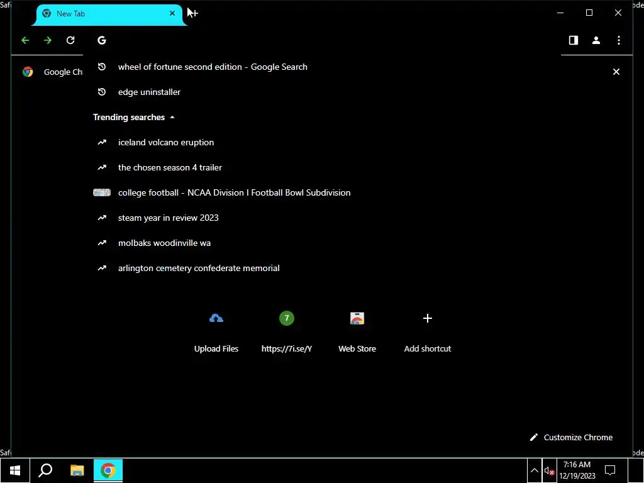The width and height of the screenshot is (644, 483).
Task: Click trending arrow icon beside iceland volcano
Action: coord(102,142)
